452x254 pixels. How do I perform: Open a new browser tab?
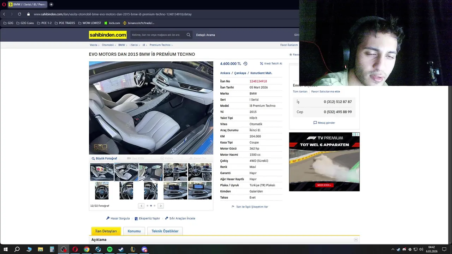(x=51, y=4)
